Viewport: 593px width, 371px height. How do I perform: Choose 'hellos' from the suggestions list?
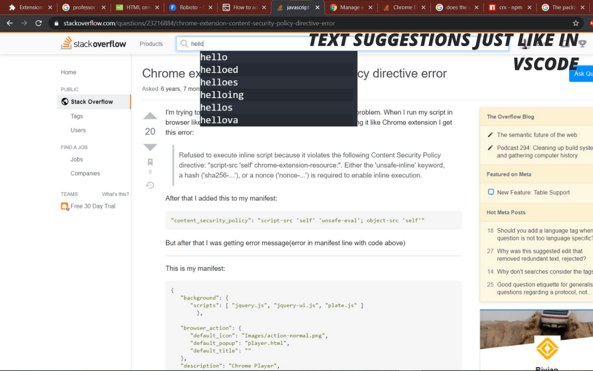tap(278, 107)
